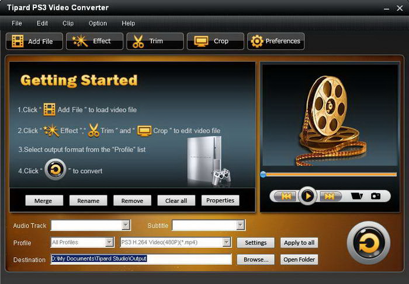Open the Edit menu

pyautogui.click(x=42, y=23)
